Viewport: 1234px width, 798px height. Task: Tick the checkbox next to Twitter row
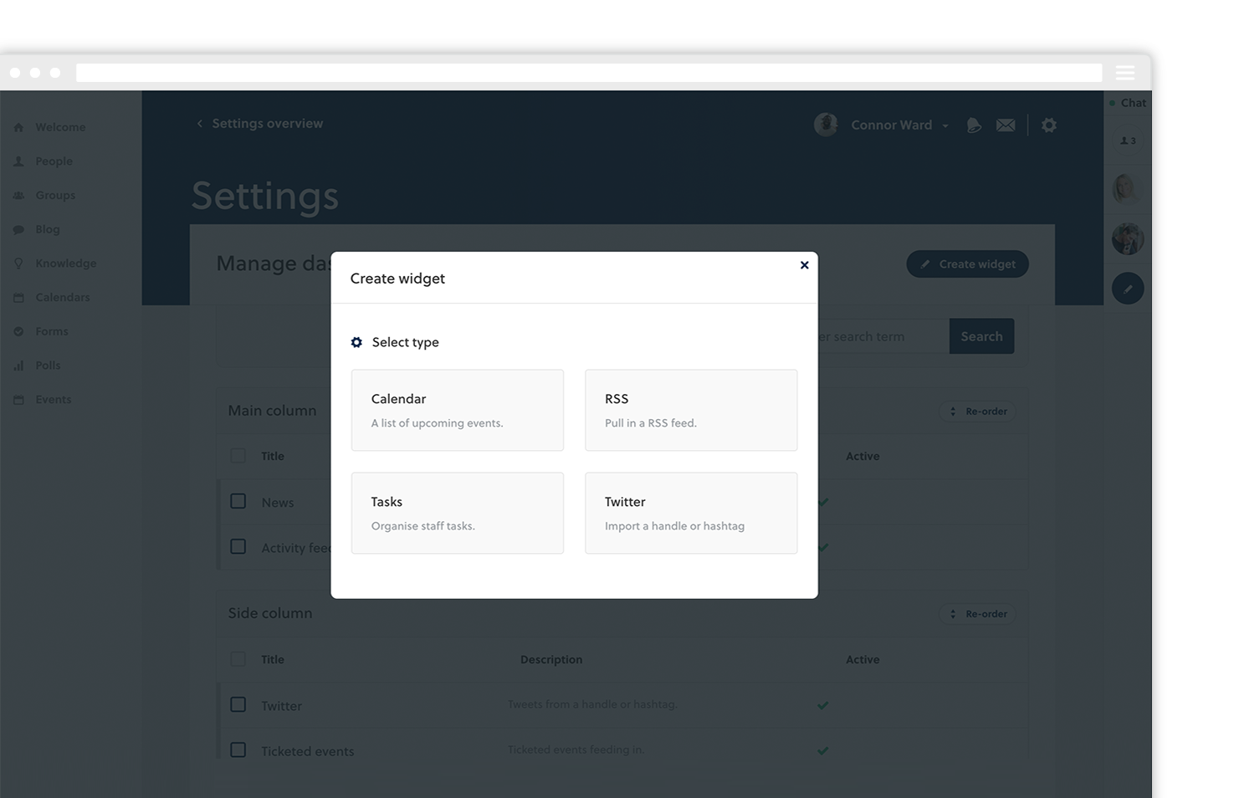pyautogui.click(x=238, y=704)
